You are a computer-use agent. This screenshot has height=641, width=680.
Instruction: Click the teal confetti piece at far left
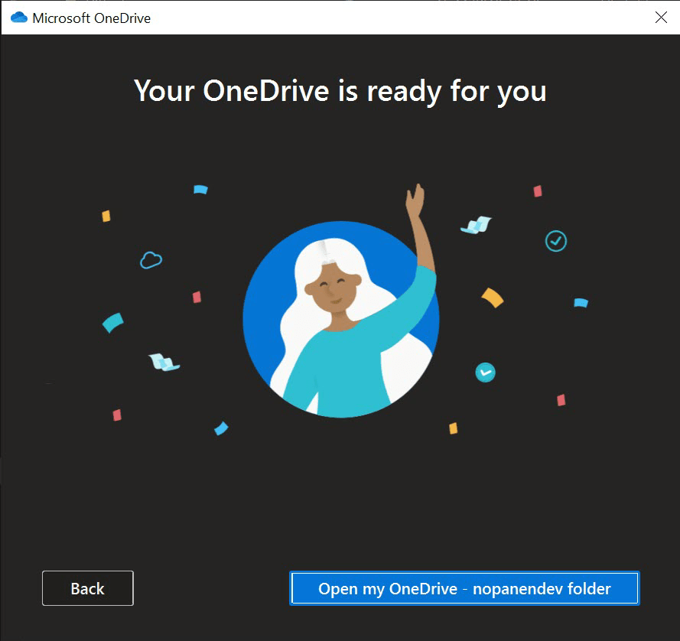112,322
